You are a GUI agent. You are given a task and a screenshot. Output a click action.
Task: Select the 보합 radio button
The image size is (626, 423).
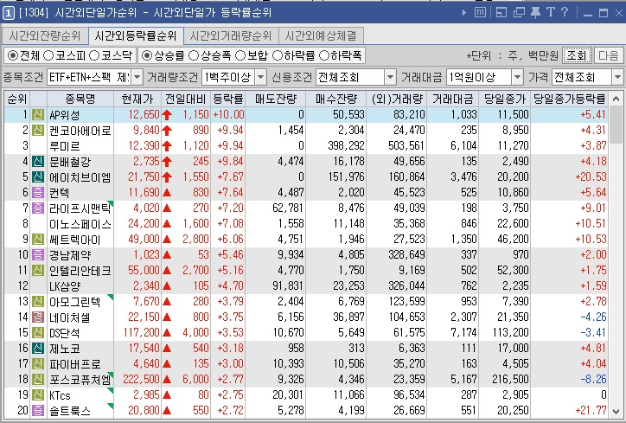point(240,55)
